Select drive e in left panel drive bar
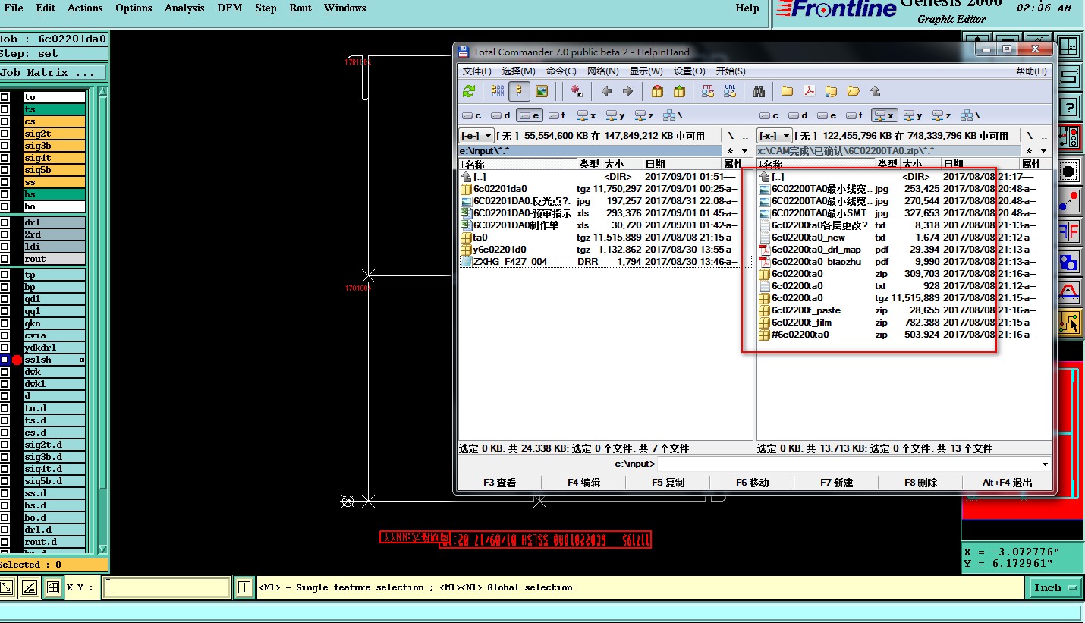Image resolution: width=1085 pixels, height=623 pixels. click(530, 115)
